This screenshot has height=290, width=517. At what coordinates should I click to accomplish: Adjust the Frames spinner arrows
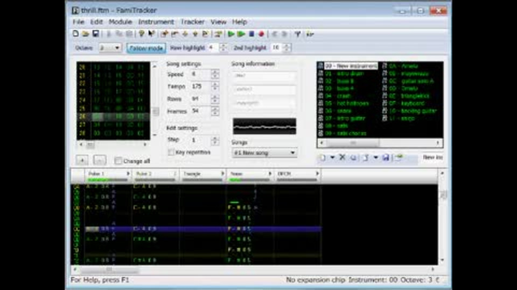tap(215, 111)
